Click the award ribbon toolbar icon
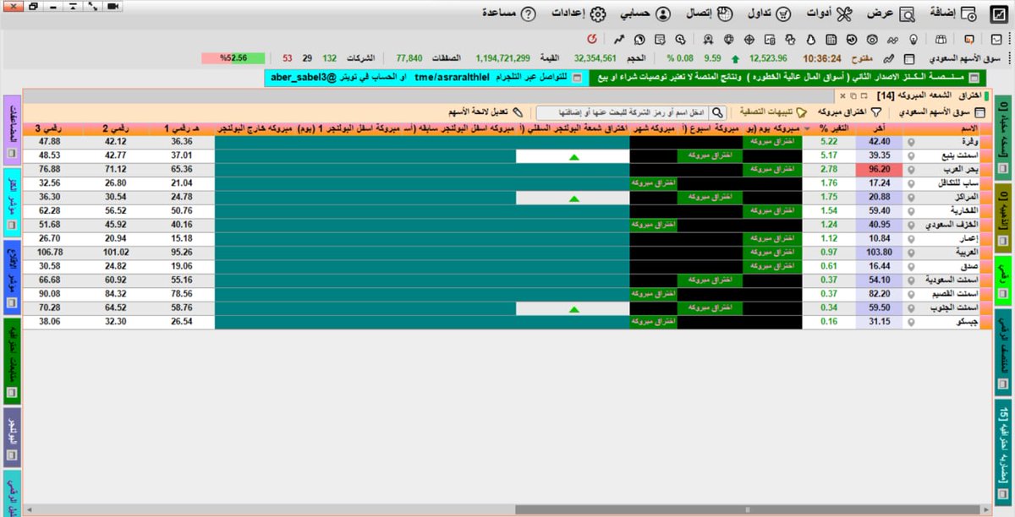The image size is (1015, 517). (707, 39)
